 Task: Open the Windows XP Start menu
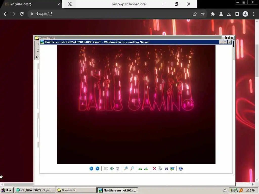[x=7, y=190]
